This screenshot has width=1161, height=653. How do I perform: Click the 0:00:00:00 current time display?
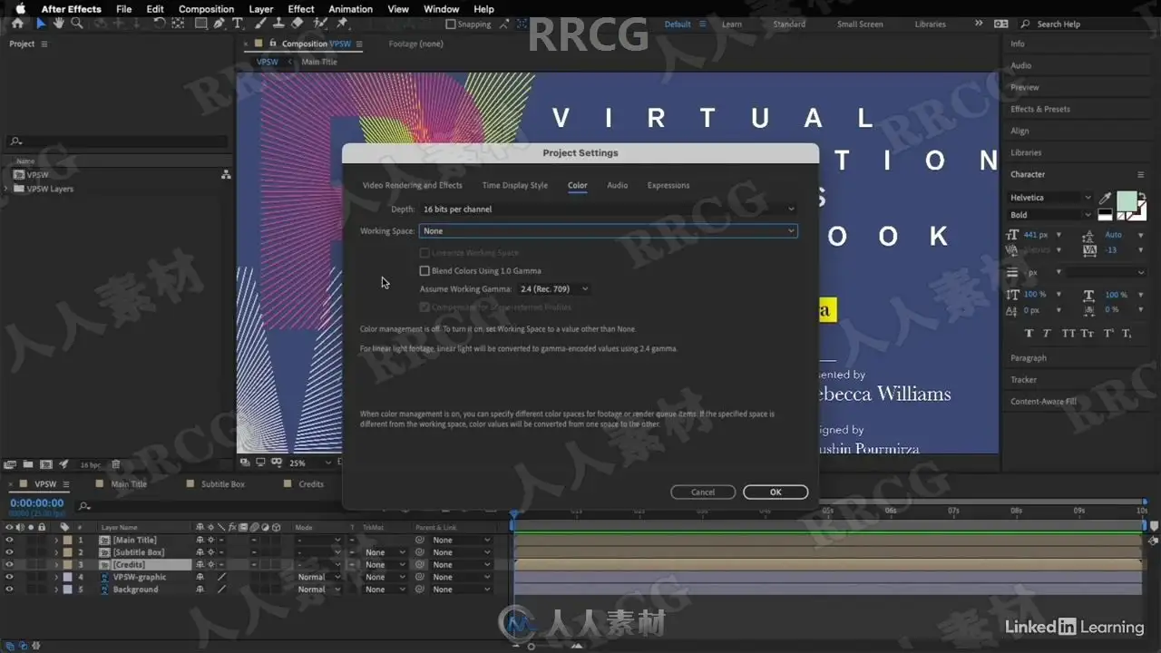[x=37, y=502]
